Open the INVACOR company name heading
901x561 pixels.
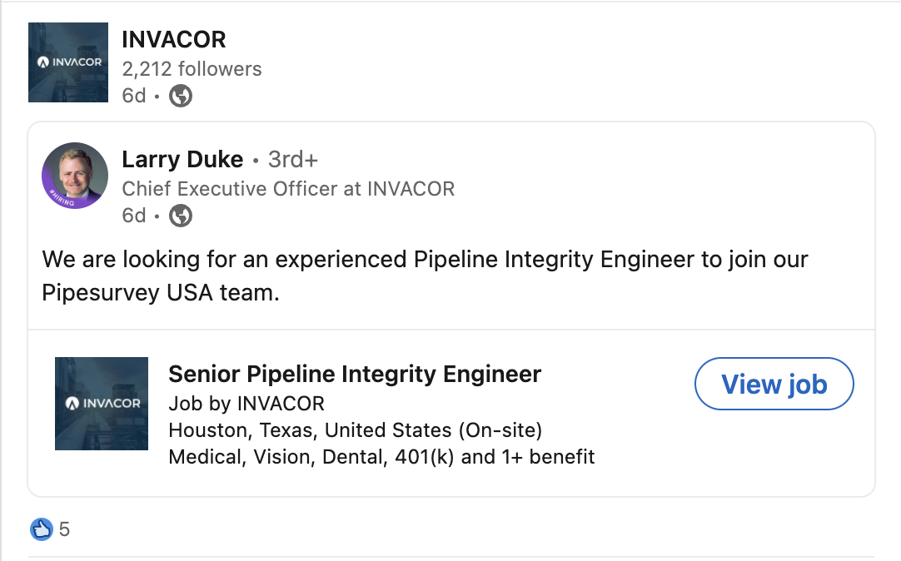(x=173, y=40)
